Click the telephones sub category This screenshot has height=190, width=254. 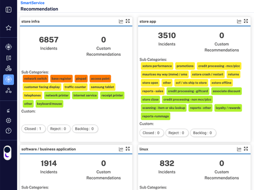pyautogui.click(x=33, y=95)
